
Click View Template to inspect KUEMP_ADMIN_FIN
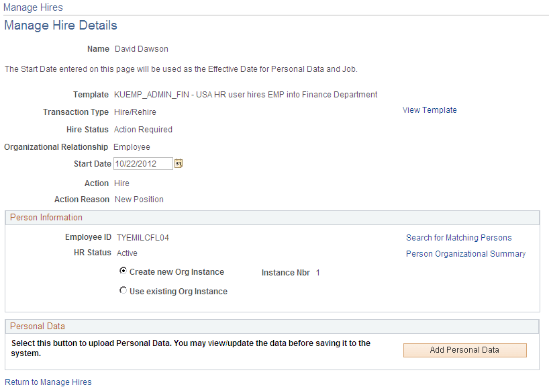[430, 110]
